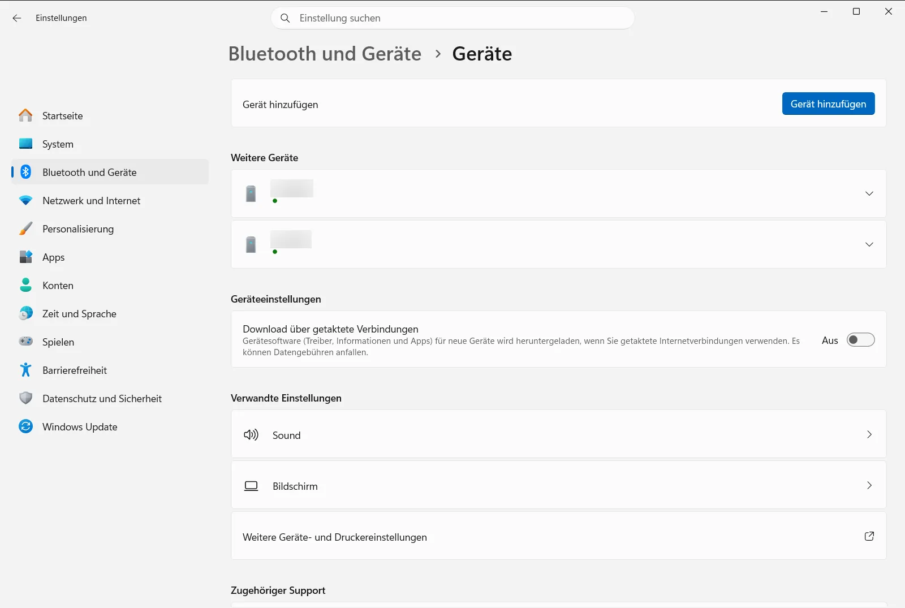
Task: Open Bildschirm settings via its chevron
Action: click(x=869, y=485)
